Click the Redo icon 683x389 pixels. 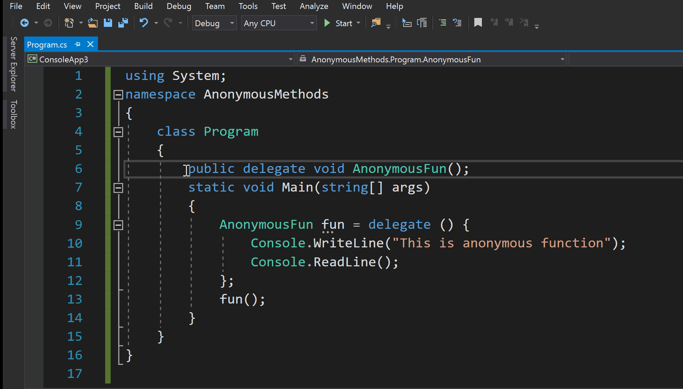(x=168, y=23)
